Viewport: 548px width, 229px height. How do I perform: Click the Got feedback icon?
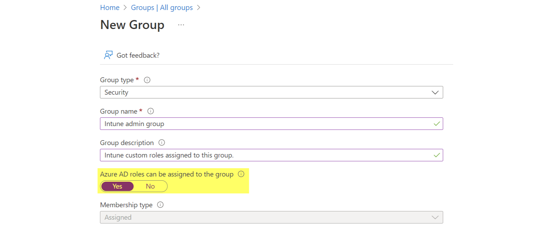pyautogui.click(x=108, y=55)
